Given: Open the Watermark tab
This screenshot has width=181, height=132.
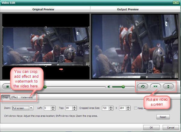Looking at the screenshot, I should [x=27, y=97].
